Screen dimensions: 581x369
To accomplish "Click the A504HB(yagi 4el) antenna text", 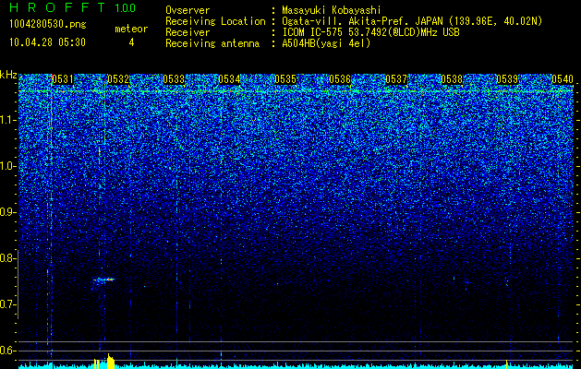I will 326,43.
